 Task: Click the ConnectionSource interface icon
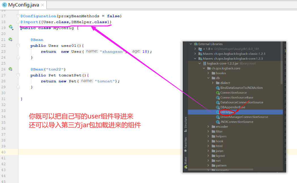point(217,92)
